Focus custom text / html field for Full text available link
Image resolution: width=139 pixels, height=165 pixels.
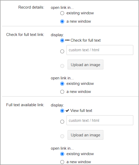(x=100, y=120)
